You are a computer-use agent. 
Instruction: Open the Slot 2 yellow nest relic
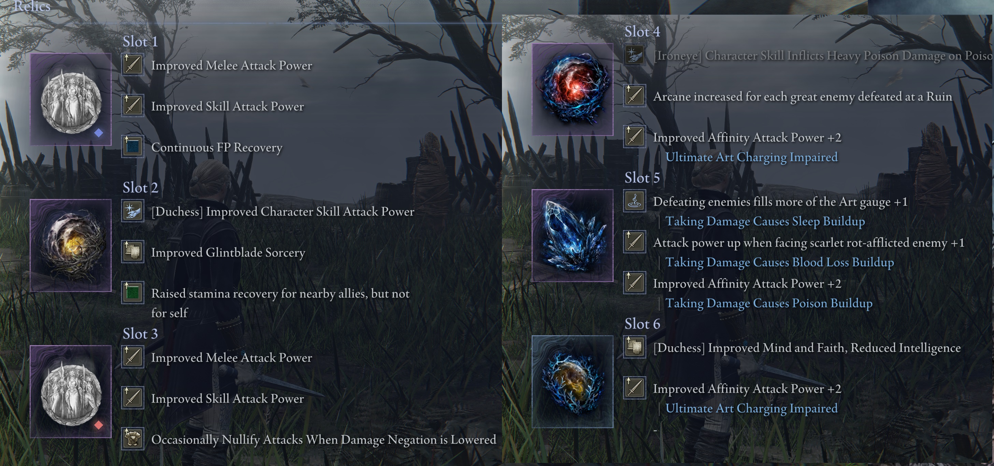pyautogui.click(x=71, y=245)
